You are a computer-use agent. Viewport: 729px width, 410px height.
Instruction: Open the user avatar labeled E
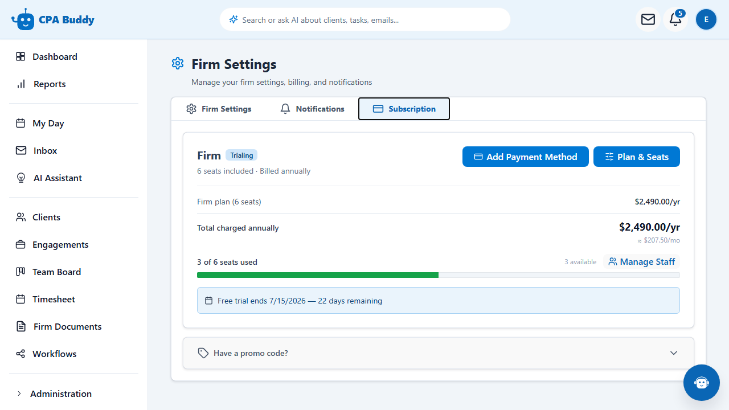coord(706,19)
